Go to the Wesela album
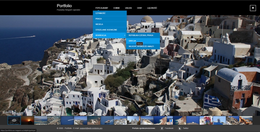Viewport: 260px width, 132px height. point(99,24)
